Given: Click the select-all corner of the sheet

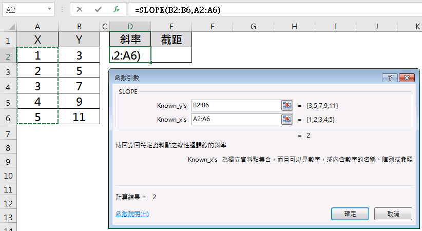Looking at the screenshot, I should 8,26.
